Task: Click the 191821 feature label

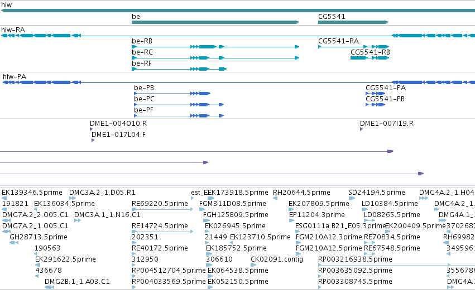Action: [15, 204]
